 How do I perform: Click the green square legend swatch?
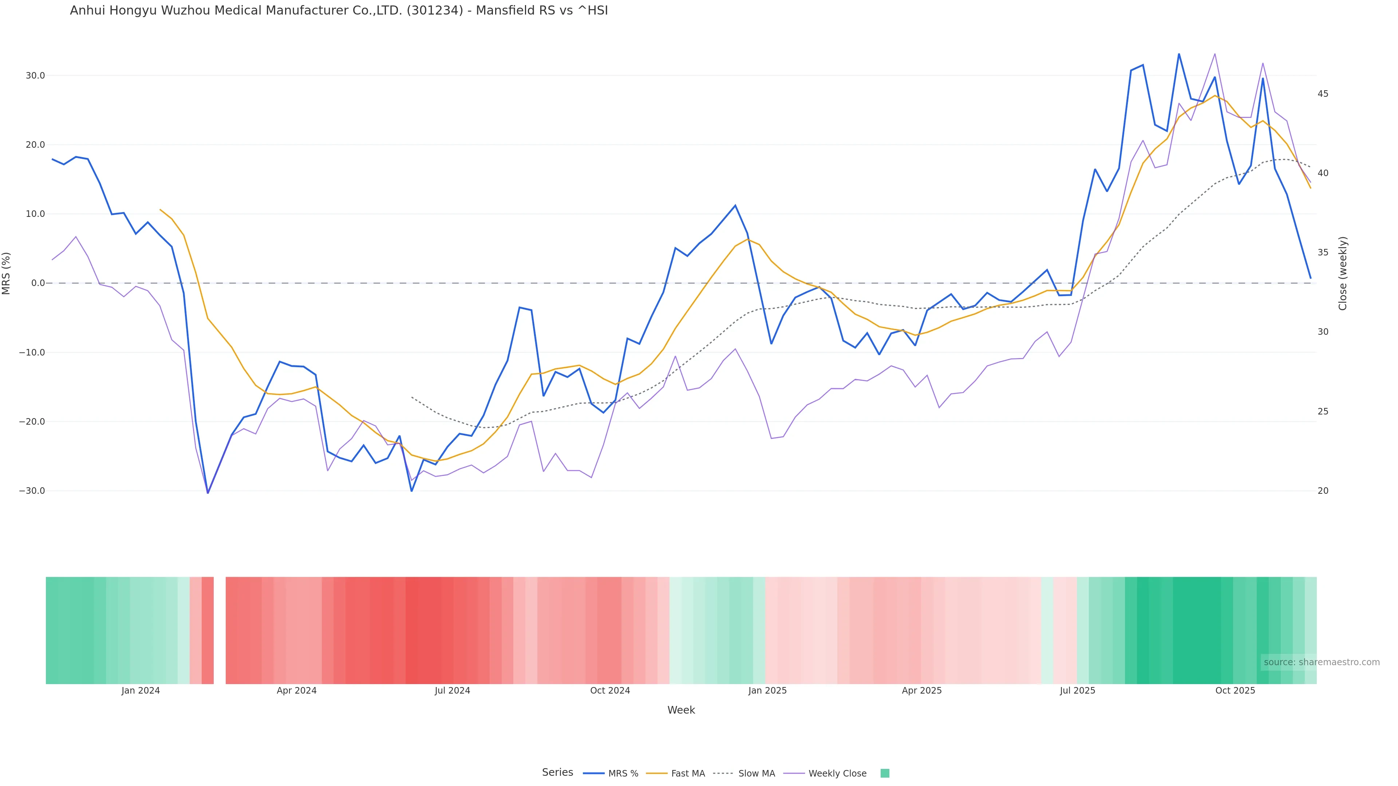click(x=885, y=774)
